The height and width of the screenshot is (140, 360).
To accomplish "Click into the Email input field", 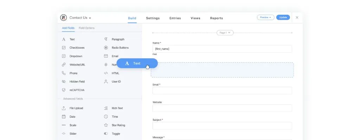I will 222,91.
